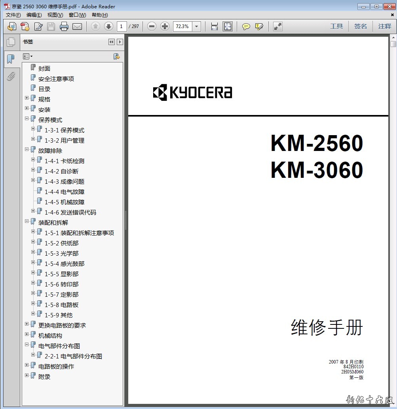This screenshot has height=409, width=397.
Task: Click the zoom in plus button
Action: pyautogui.click(x=165, y=26)
